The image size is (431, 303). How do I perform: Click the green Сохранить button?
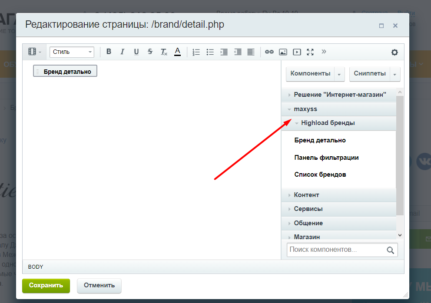[46, 286]
